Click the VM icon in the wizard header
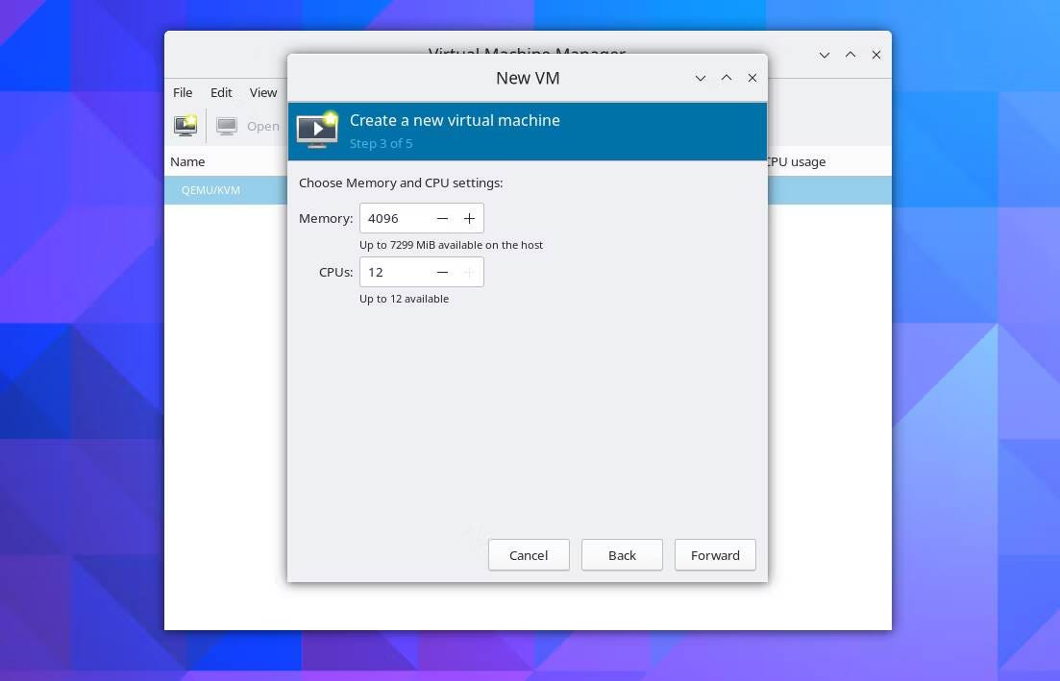1060x681 pixels. 317,130
